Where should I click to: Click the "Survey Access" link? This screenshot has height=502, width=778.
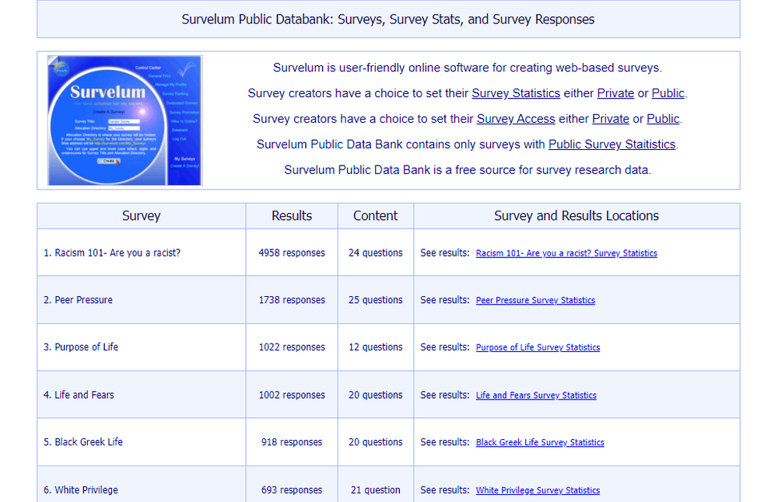[516, 119]
